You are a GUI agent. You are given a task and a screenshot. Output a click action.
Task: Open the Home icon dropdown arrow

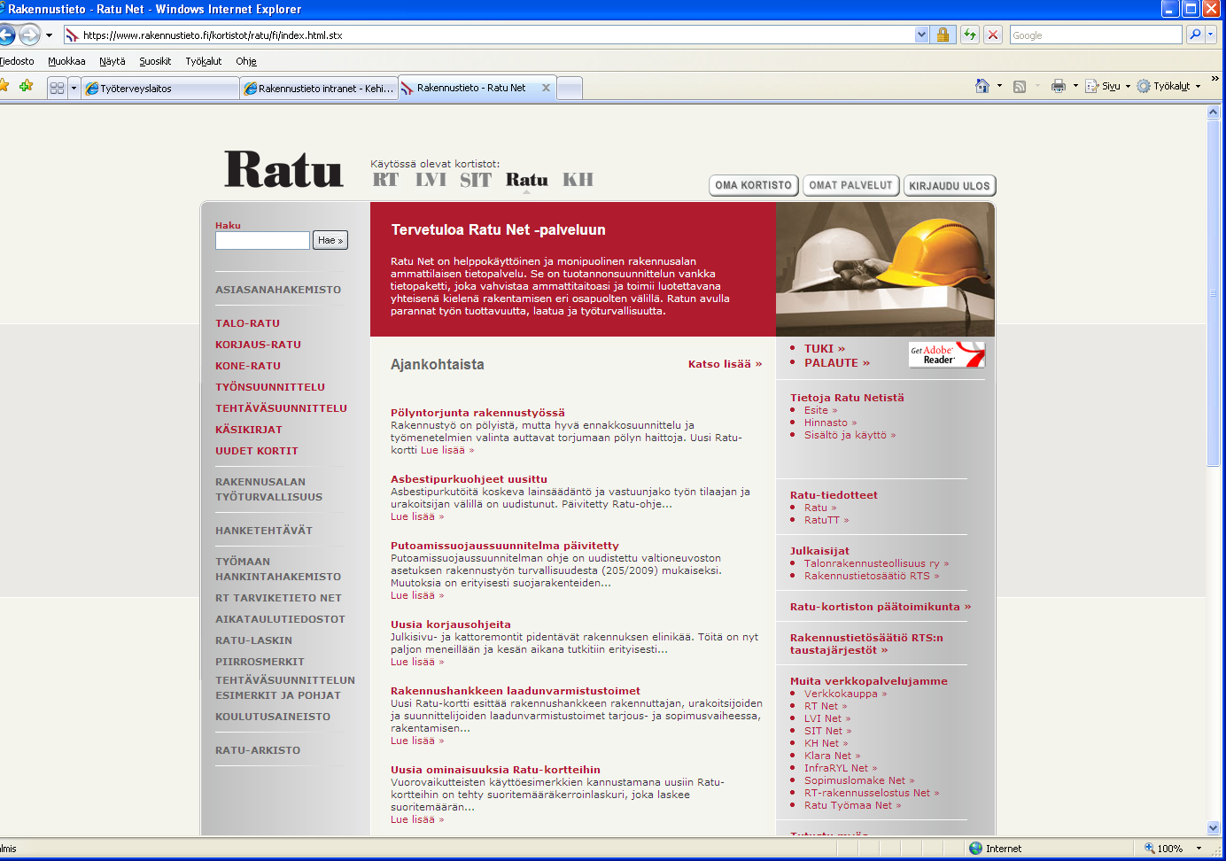coord(999,86)
